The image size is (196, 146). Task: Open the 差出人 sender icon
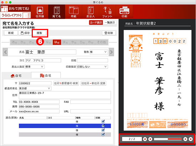(91, 12)
